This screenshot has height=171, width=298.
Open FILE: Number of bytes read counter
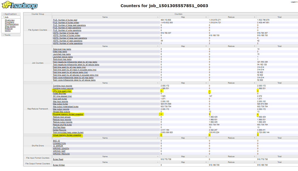[x=65, y=20]
